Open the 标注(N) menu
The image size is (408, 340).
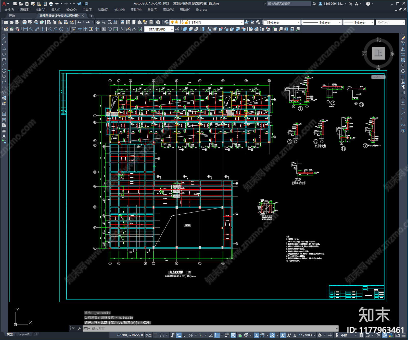[119, 10]
